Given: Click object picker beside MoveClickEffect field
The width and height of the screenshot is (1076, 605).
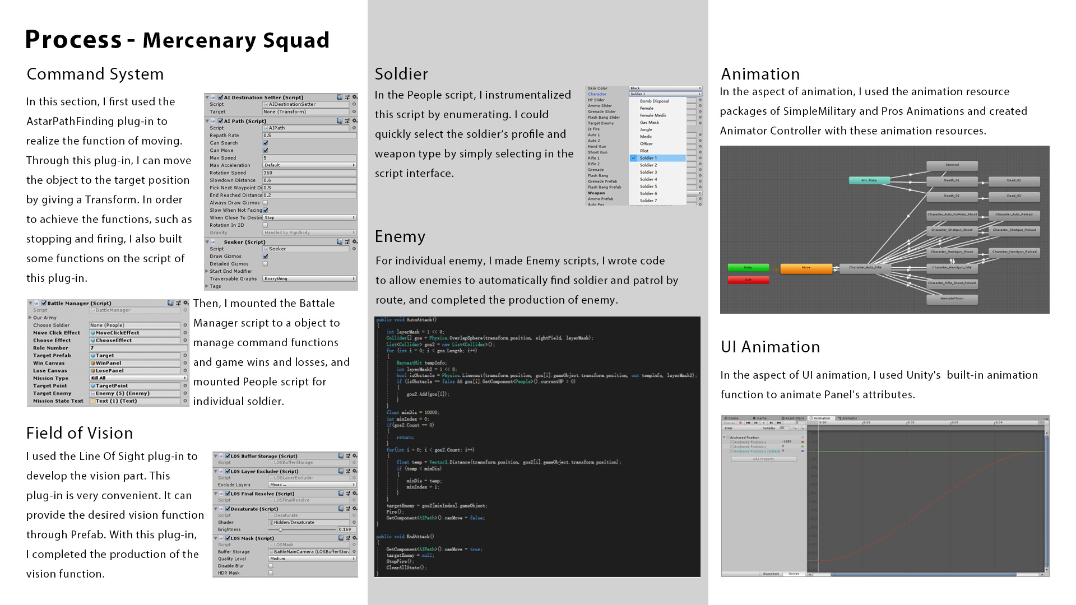Looking at the screenshot, I should point(185,333).
